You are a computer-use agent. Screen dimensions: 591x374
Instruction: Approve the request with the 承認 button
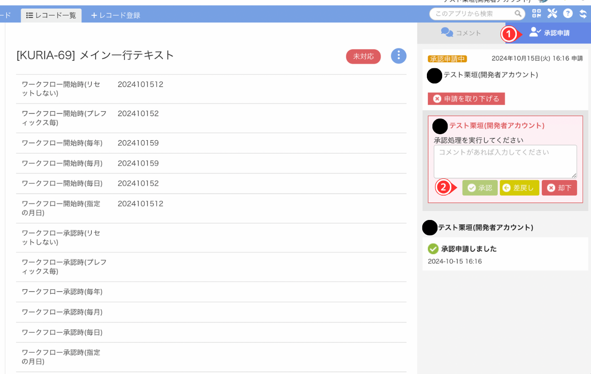click(480, 188)
